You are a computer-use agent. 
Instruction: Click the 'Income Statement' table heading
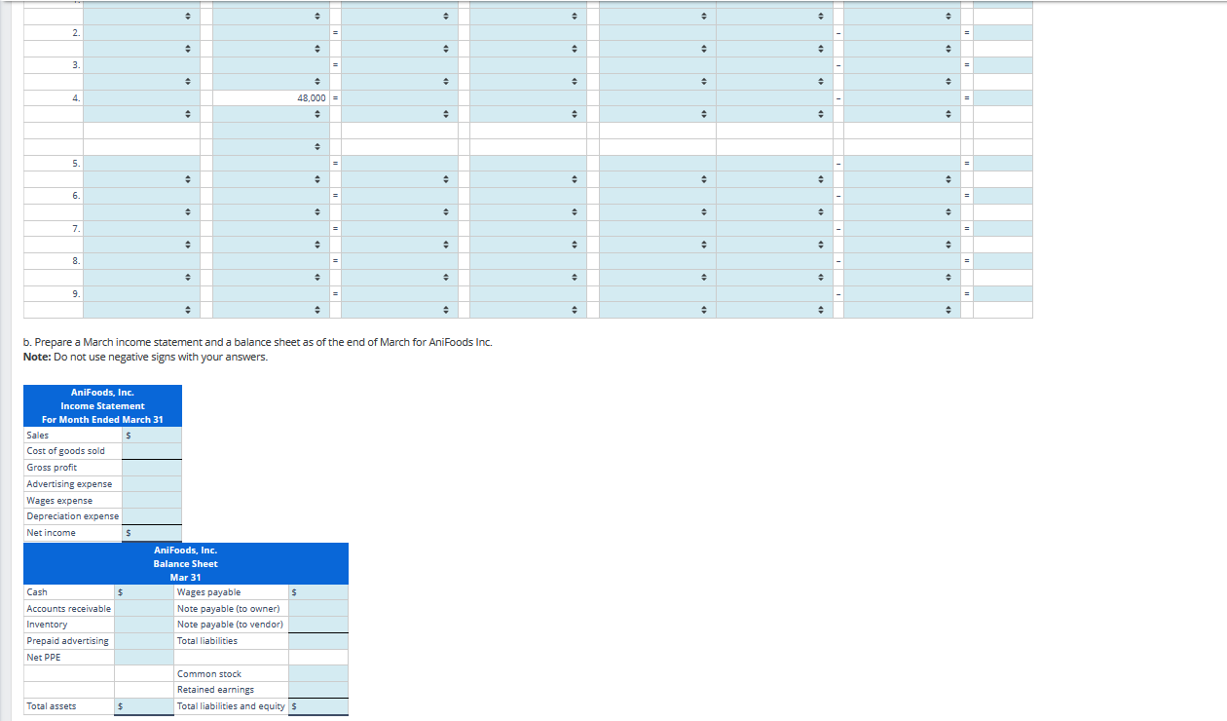[102, 405]
